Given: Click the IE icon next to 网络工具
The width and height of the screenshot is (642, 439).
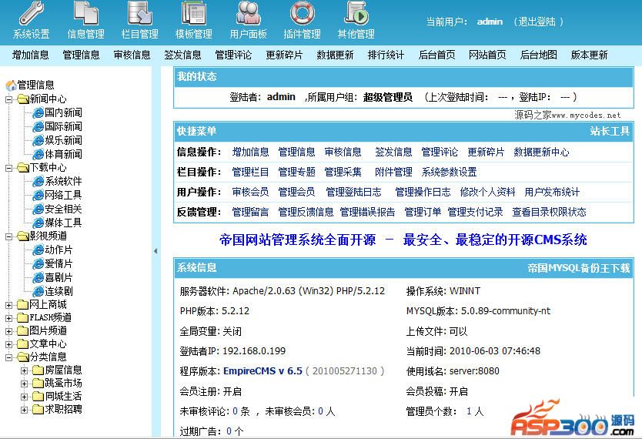Looking at the screenshot, I should [38, 195].
